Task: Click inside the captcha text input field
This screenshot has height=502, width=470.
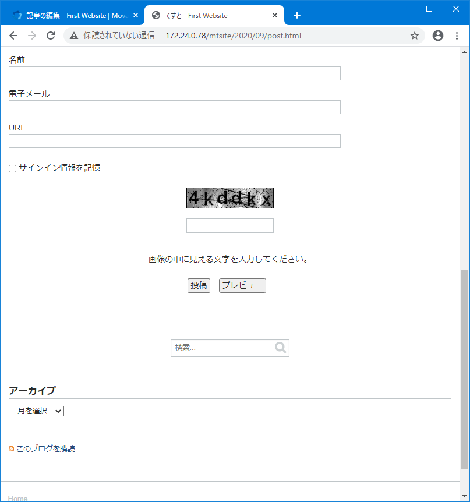Action: [x=229, y=225]
